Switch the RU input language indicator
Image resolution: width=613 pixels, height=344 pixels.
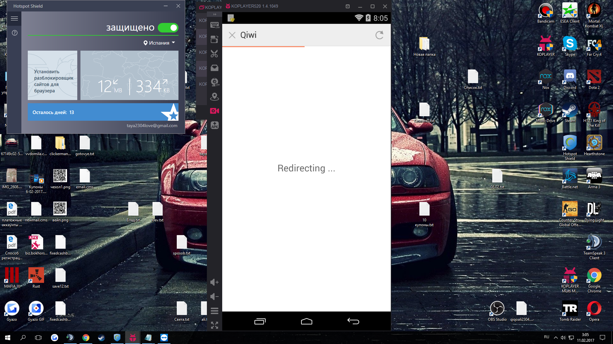(x=547, y=337)
